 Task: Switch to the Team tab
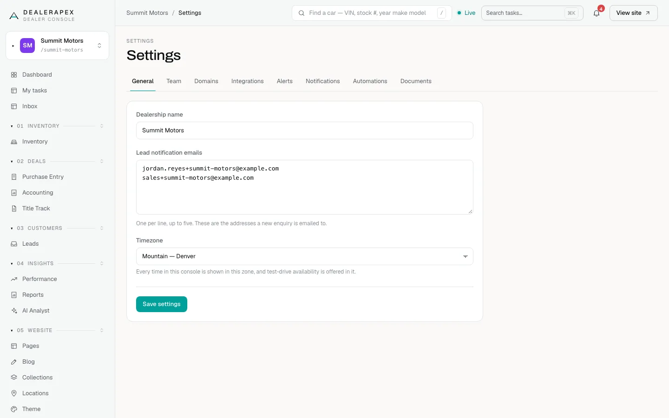(174, 81)
